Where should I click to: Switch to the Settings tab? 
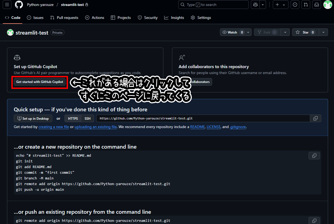pos(201,18)
